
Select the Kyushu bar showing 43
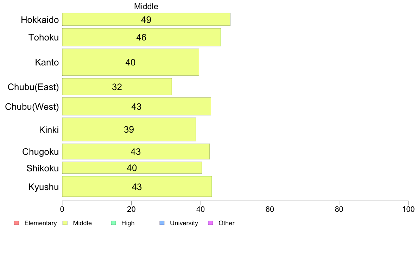(137, 187)
